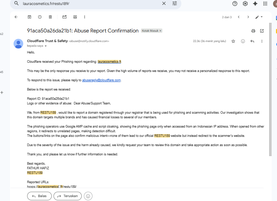The width and height of the screenshot is (277, 201).
Task: Open email in a new window
Action: [262, 31]
